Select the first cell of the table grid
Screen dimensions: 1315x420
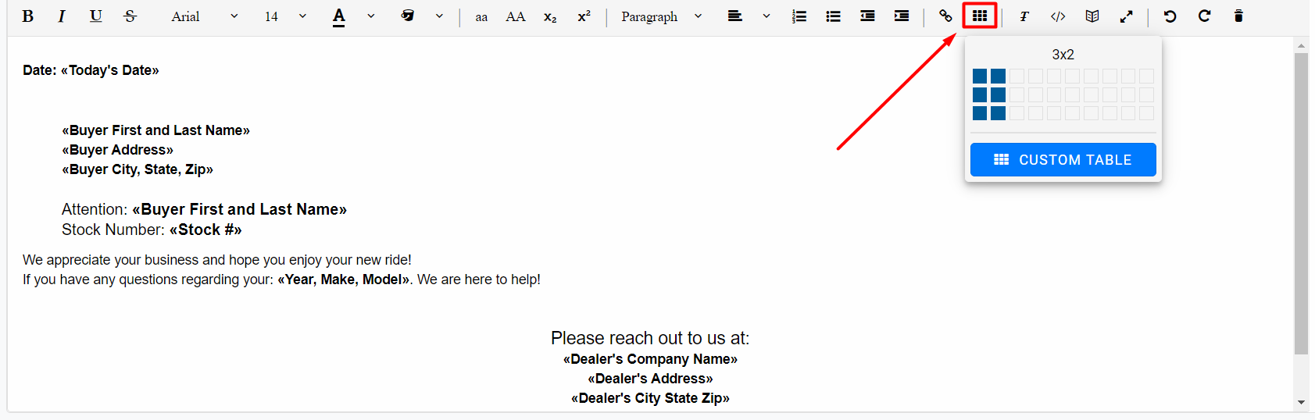click(980, 77)
